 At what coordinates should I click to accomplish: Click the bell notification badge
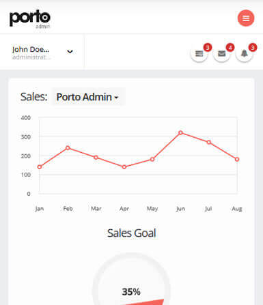click(253, 48)
